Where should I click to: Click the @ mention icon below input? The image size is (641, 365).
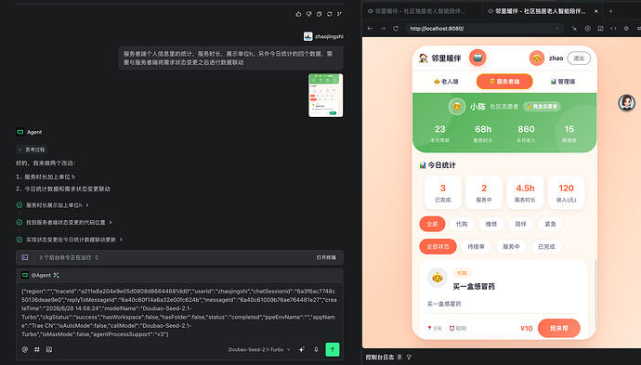(25, 349)
